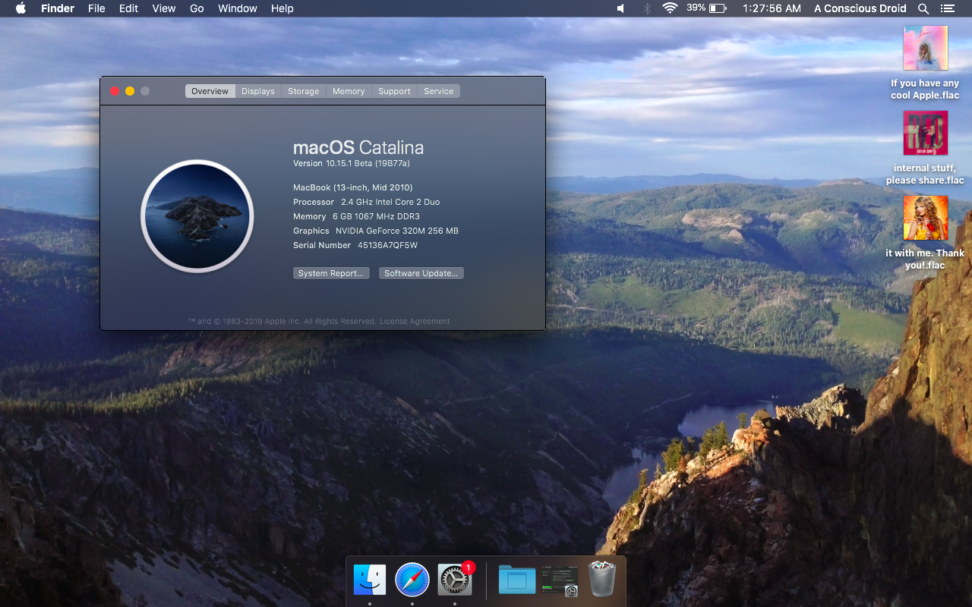
Task: Switch to the Storage tab
Action: pos(303,91)
